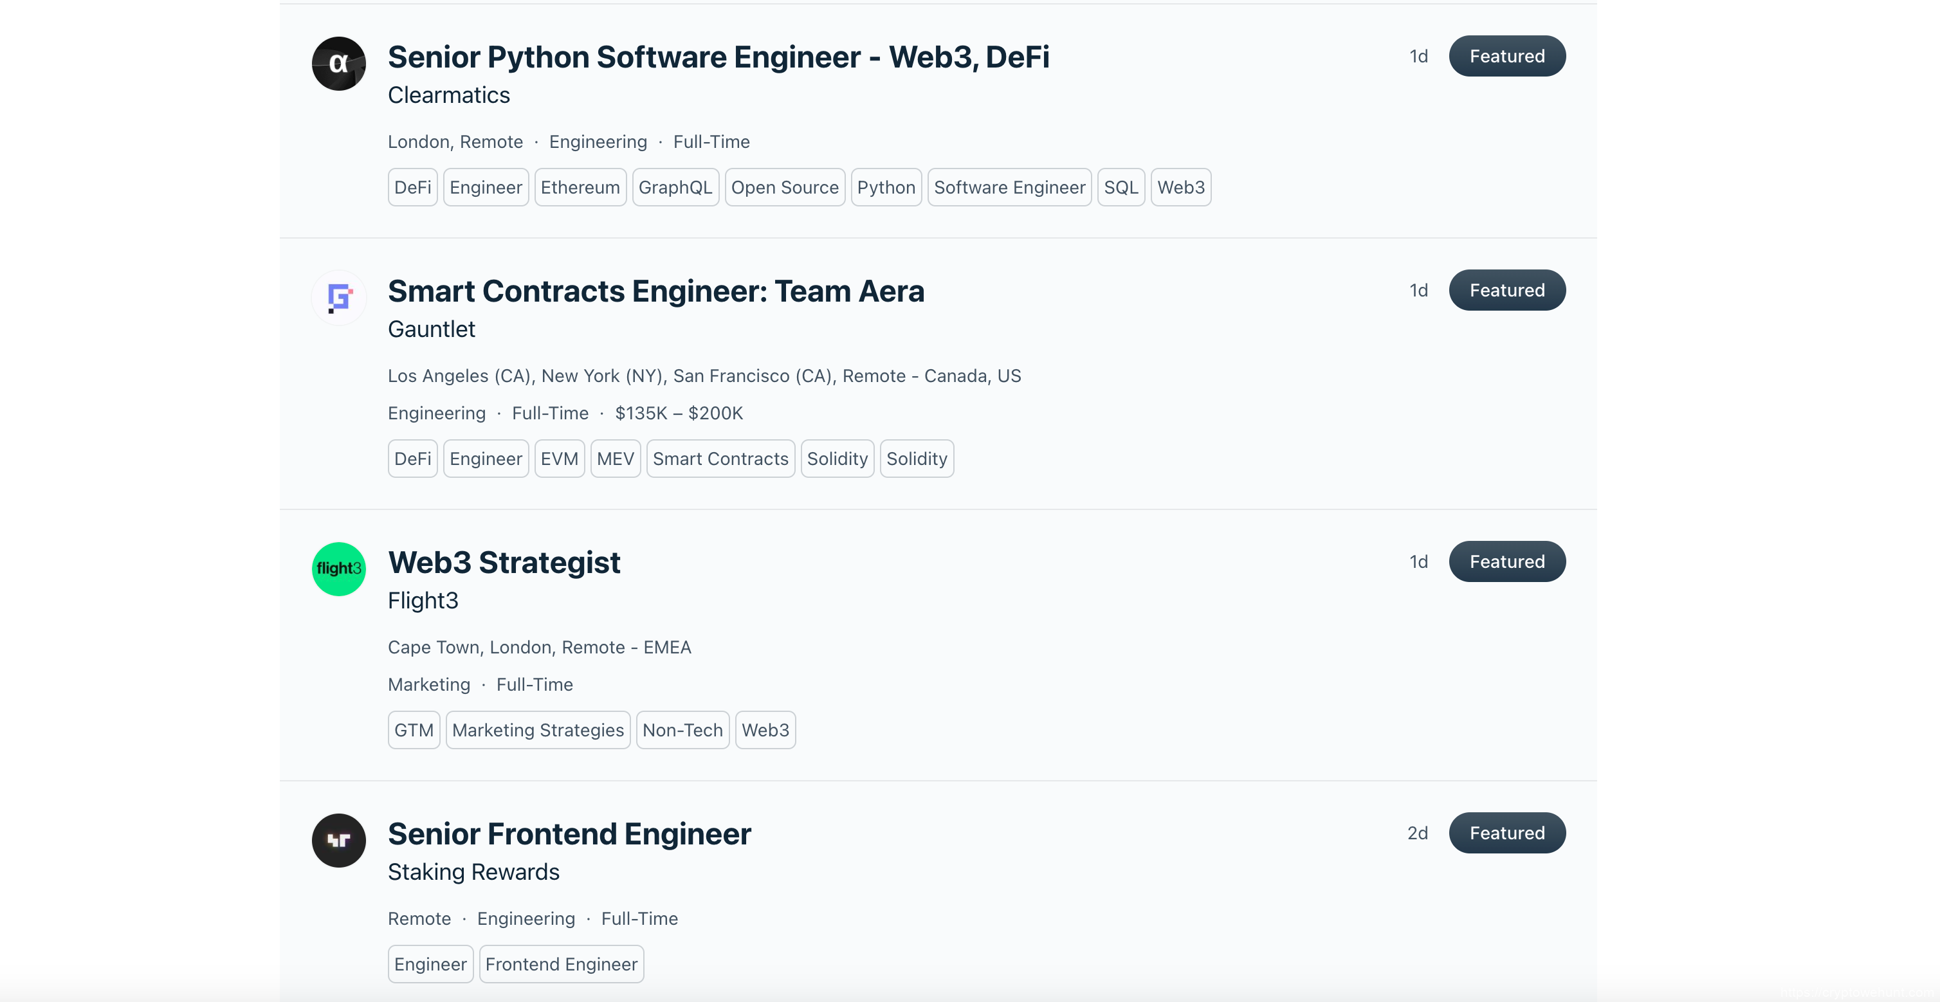Click the Non-Tech tag
The height and width of the screenshot is (1002, 1940).
pyautogui.click(x=682, y=730)
